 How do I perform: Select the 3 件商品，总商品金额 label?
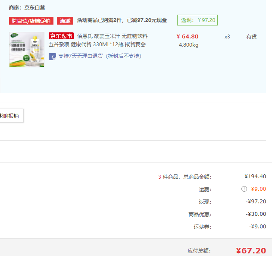click(x=185, y=177)
